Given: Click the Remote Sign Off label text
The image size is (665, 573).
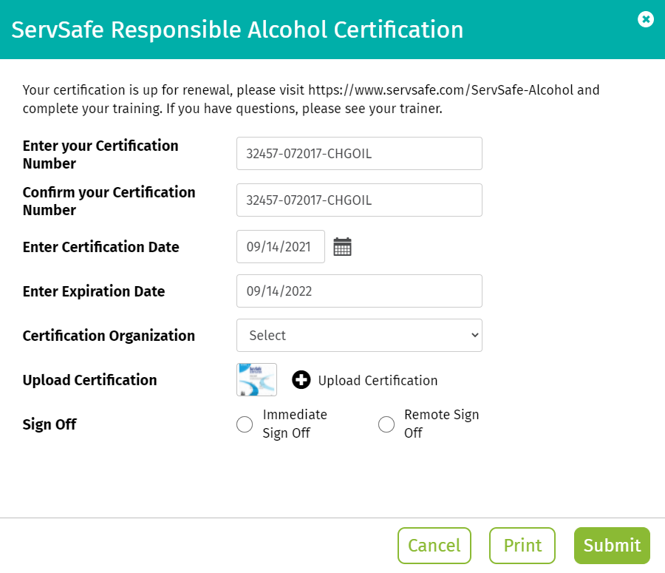Looking at the screenshot, I should (442, 424).
